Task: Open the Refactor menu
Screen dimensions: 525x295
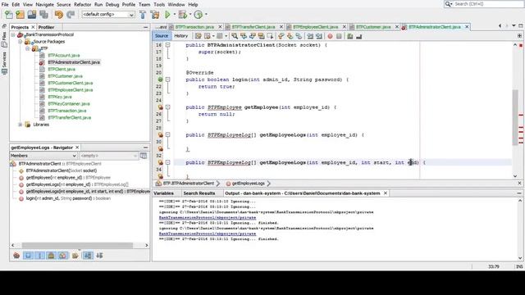Action: 82,4
